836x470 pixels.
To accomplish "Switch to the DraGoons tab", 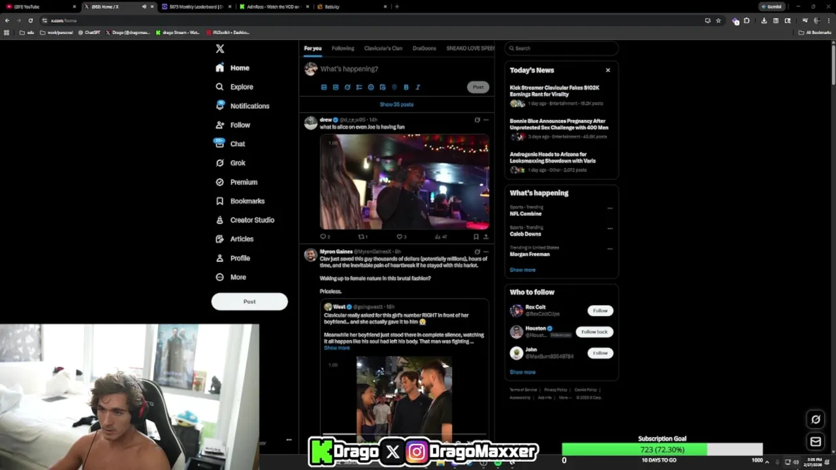I will coord(425,48).
